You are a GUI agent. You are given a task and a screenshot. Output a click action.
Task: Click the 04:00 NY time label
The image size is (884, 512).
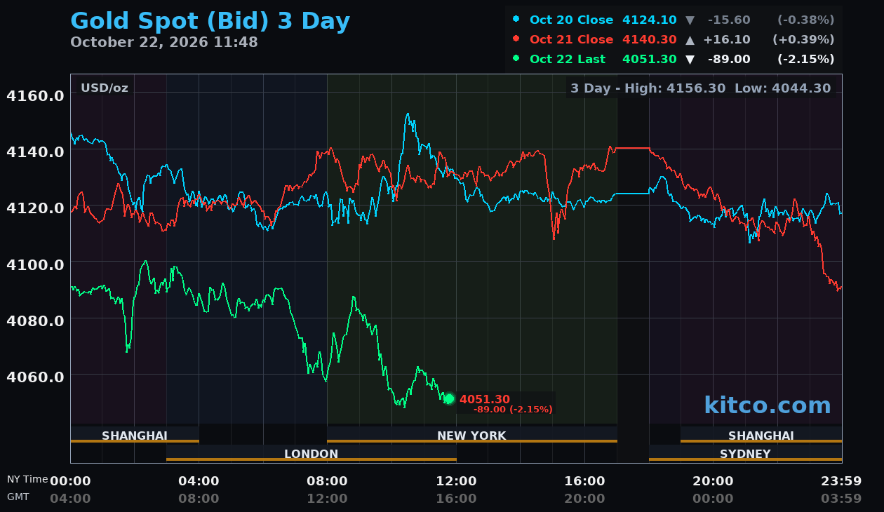coord(199,481)
